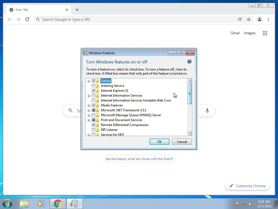Check Microsoft Message Queue (MSMQ) Server

(93, 115)
